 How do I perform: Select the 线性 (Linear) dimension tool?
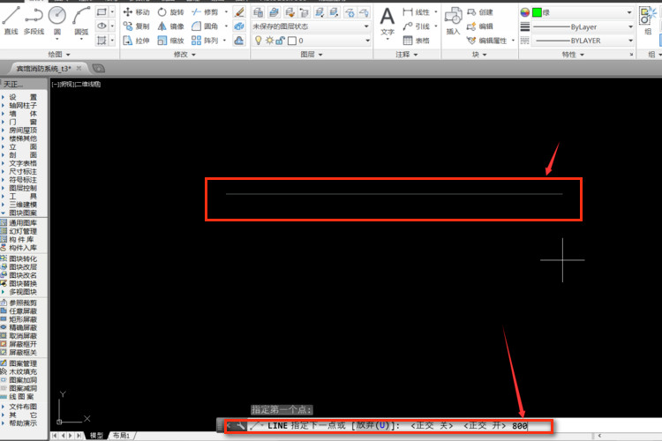tap(417, 12)
